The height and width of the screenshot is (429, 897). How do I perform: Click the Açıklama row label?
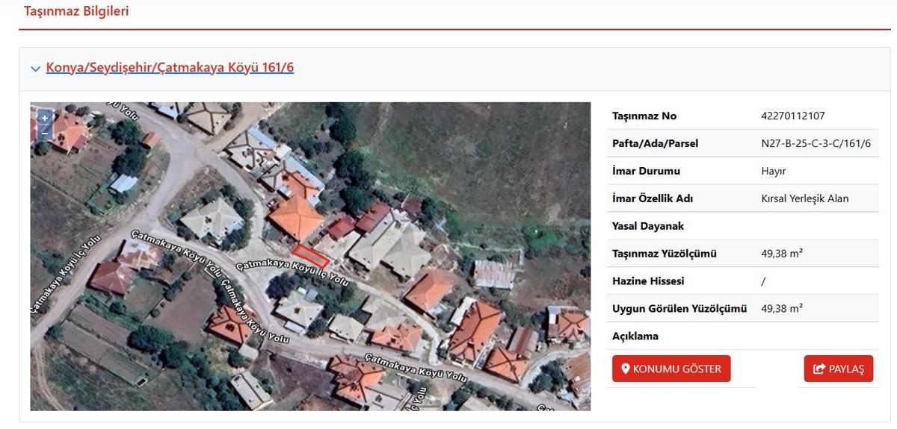click(x=635, y=336)
